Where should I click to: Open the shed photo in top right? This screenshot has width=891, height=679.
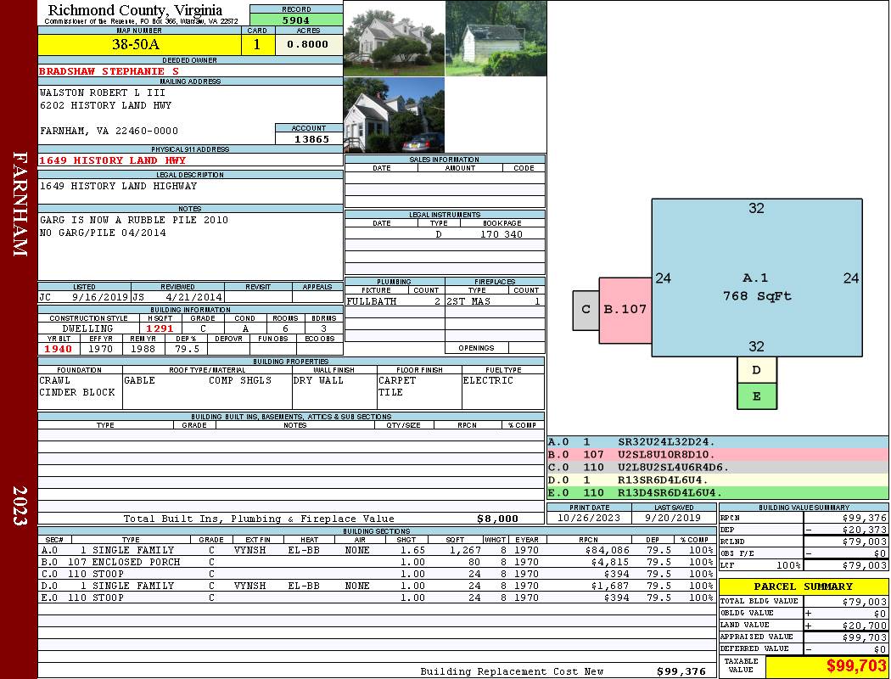pos(496,38)
